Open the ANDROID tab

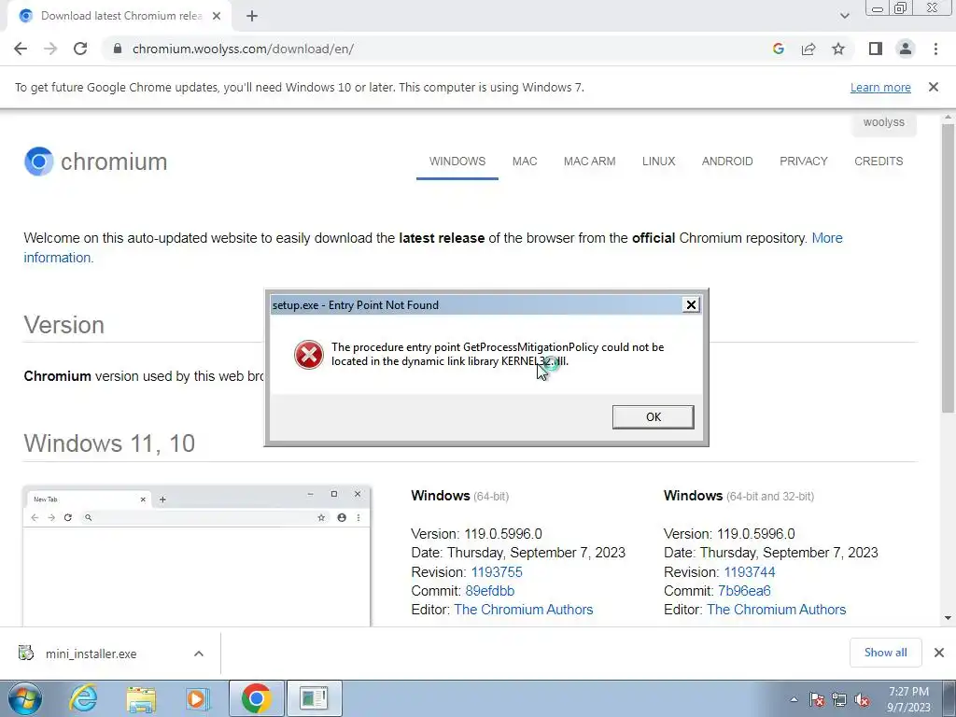tap(727, 162)
